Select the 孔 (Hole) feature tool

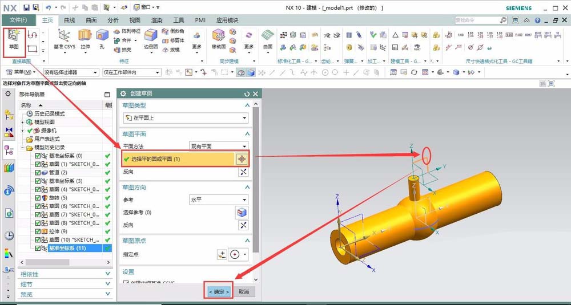(x=102, y=40)
